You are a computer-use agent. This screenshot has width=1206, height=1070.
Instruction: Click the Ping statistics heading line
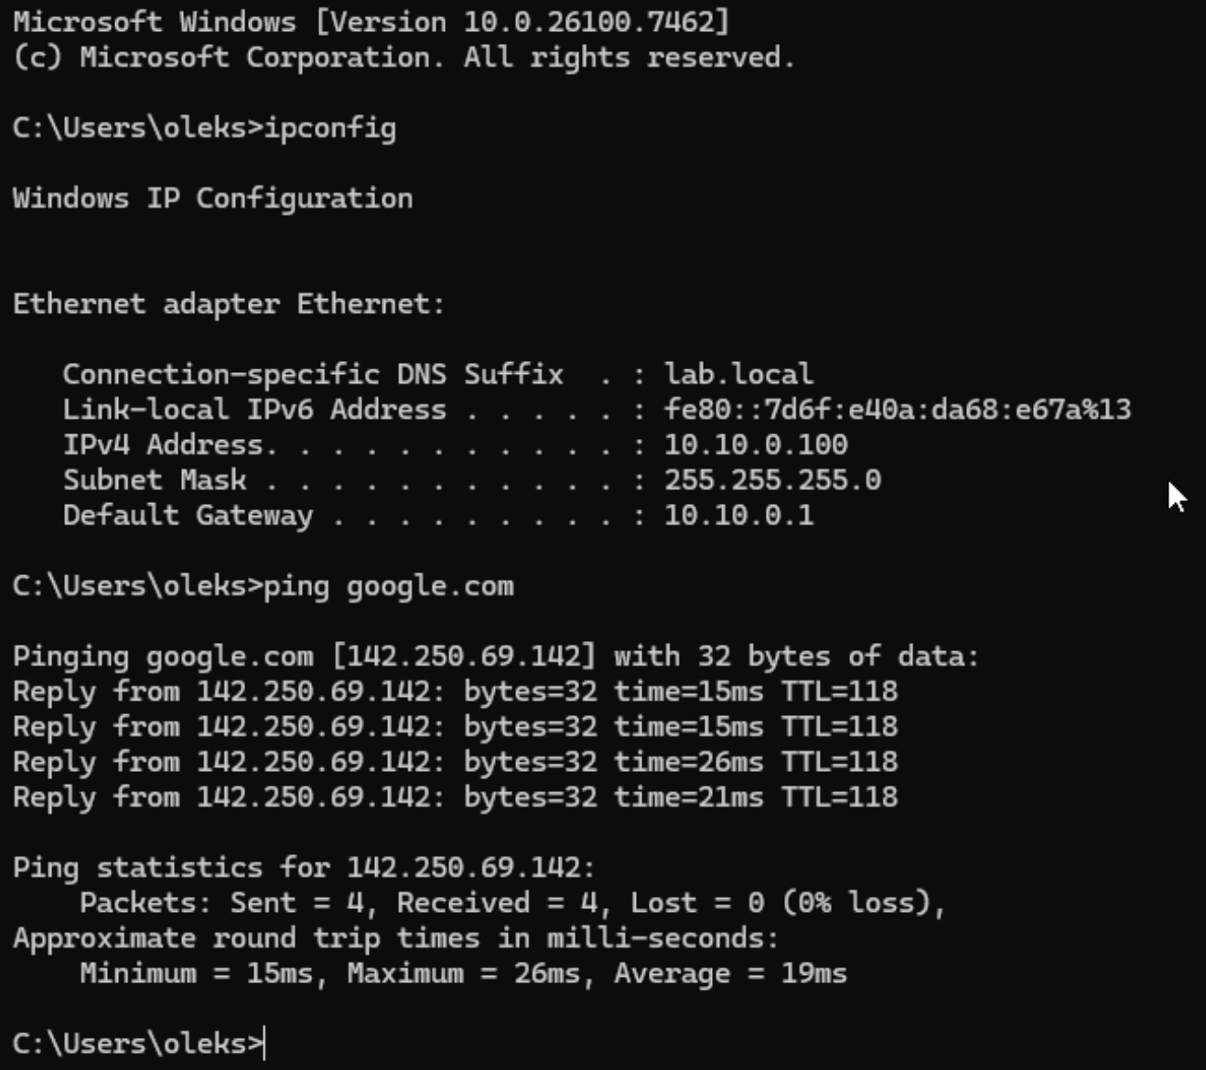point(304,867)
